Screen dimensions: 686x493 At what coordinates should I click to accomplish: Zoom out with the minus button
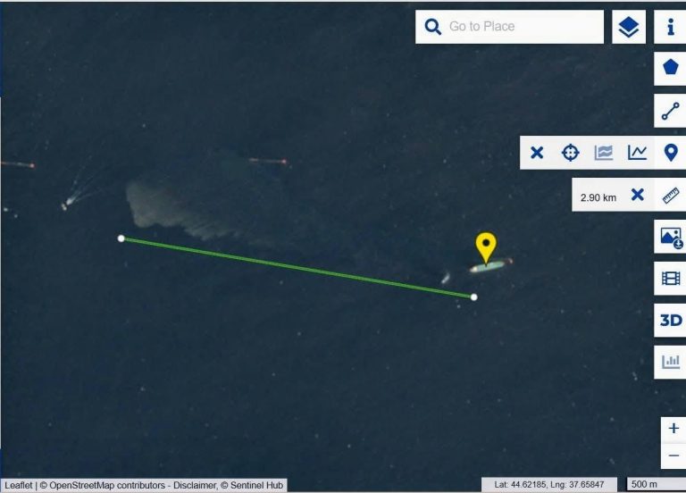click(673, 455)
